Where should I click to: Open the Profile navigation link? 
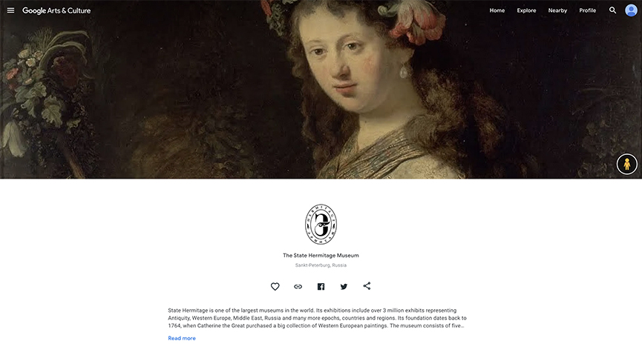tap(588, 10)
